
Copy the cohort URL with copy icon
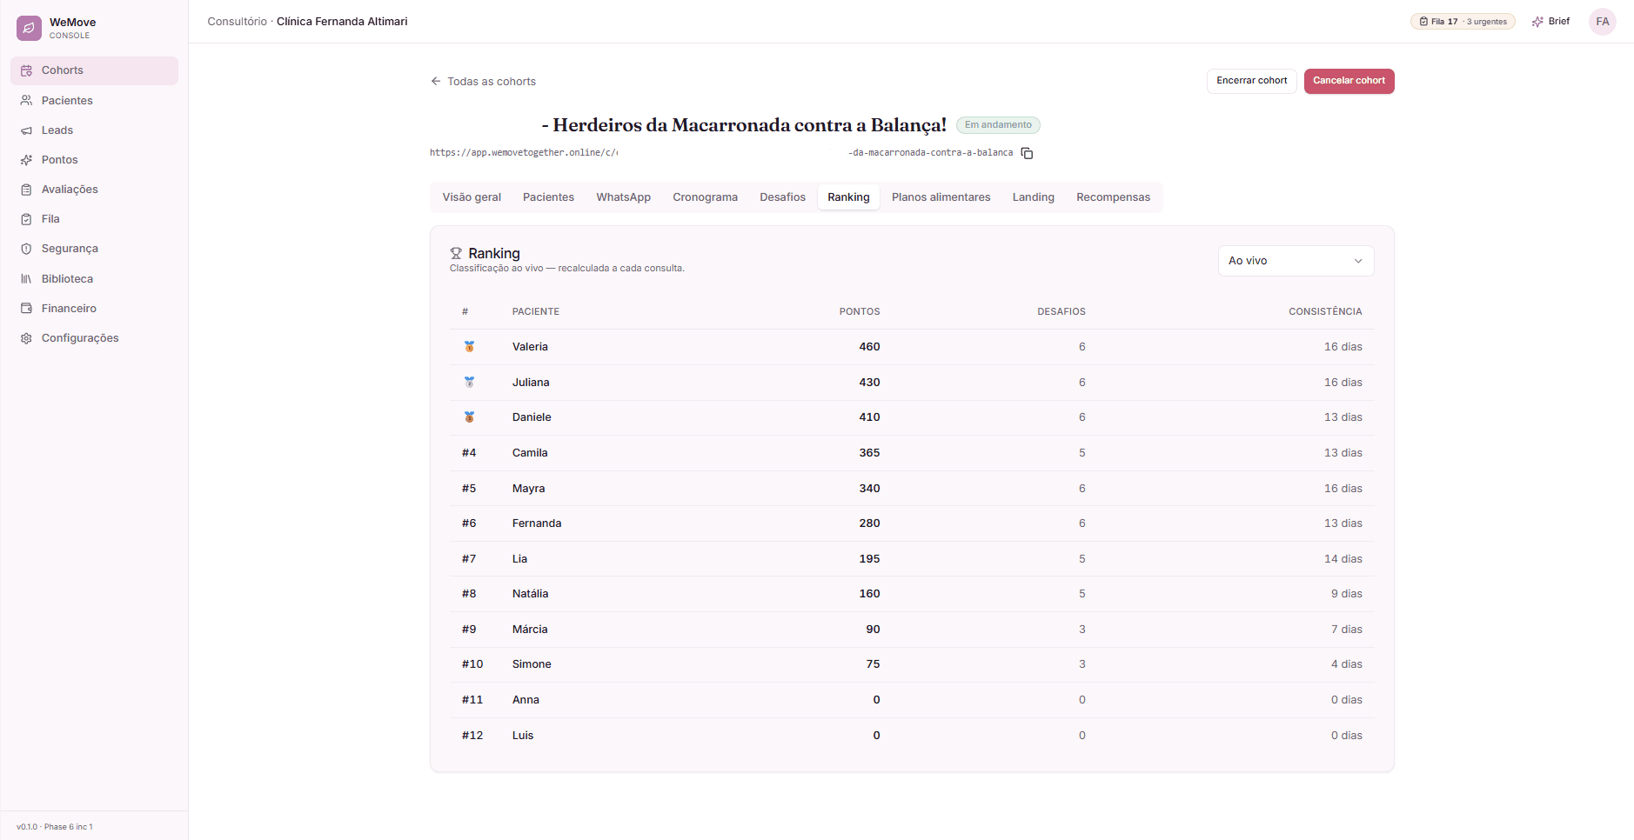coord(1027,153)
